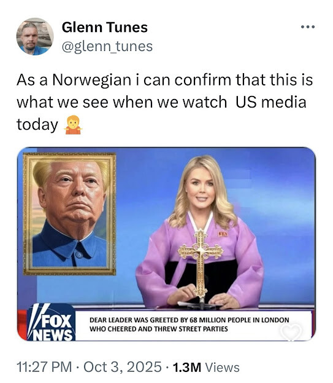This screenshot has width=333, height=383.
Task: Click the word Norwegian in tweet text
Action: pyautogui.click(x=92, y=81)
